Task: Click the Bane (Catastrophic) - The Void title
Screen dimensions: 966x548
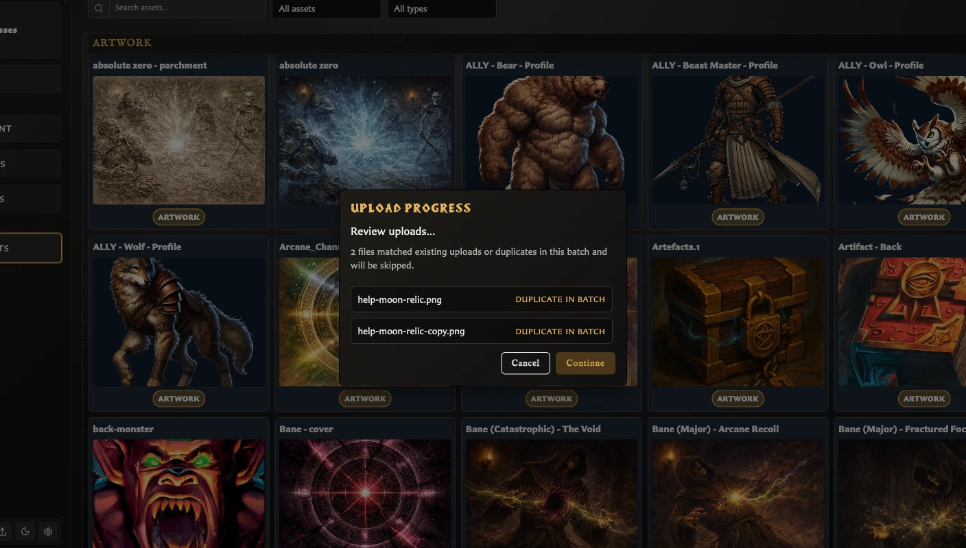Action: tap(533, 429)
